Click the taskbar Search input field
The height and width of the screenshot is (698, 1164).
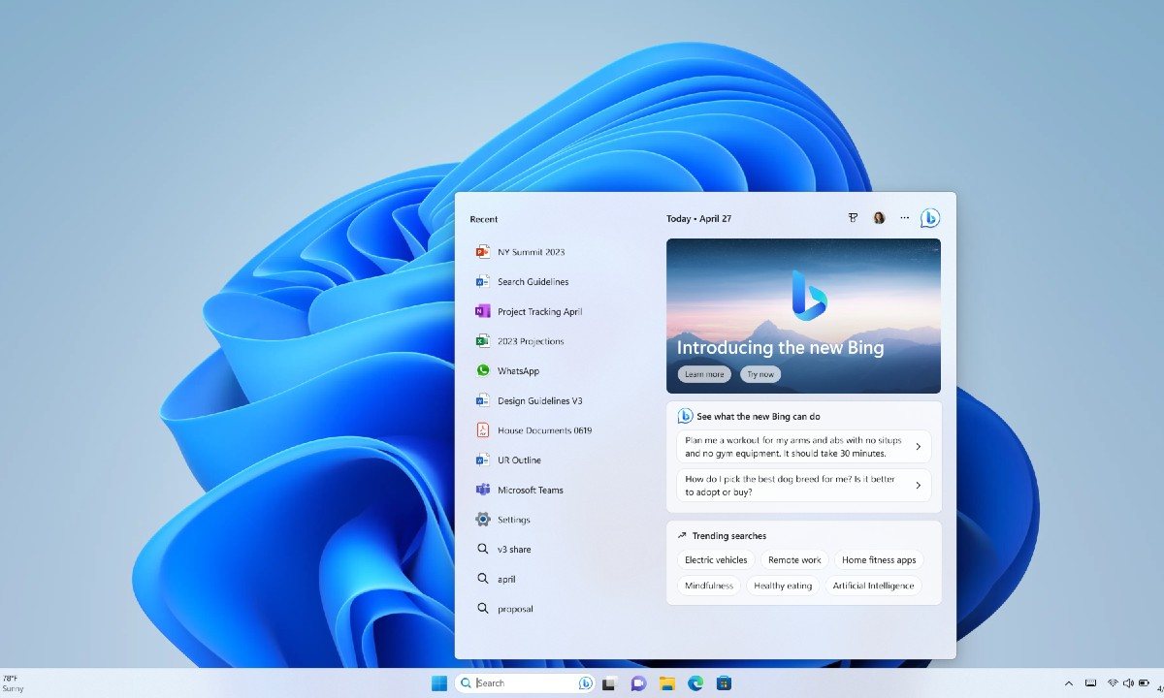524,683
